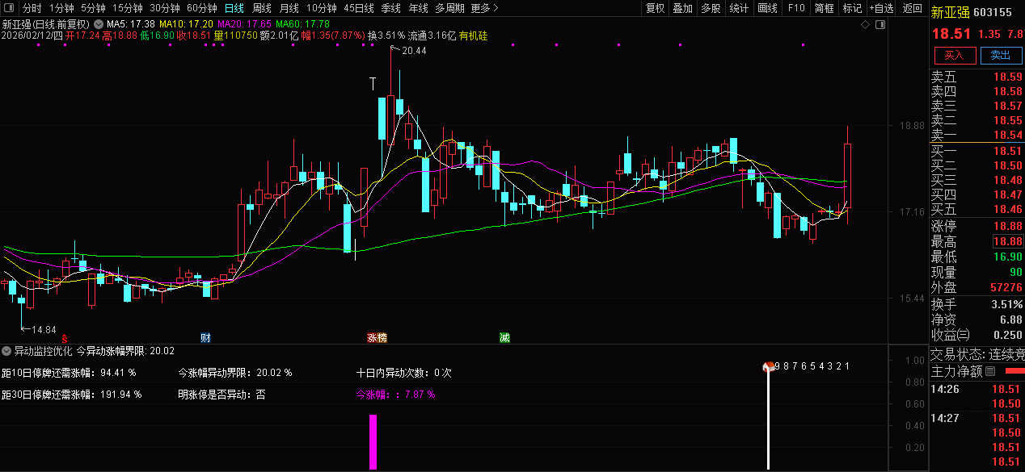Click the 涨榜 event marker icon

click(377, 337)
